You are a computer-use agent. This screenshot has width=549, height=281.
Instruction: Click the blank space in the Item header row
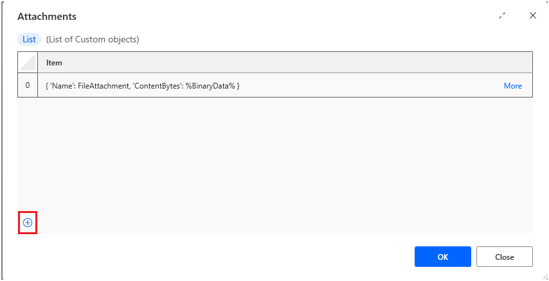[x=298, y=63]
